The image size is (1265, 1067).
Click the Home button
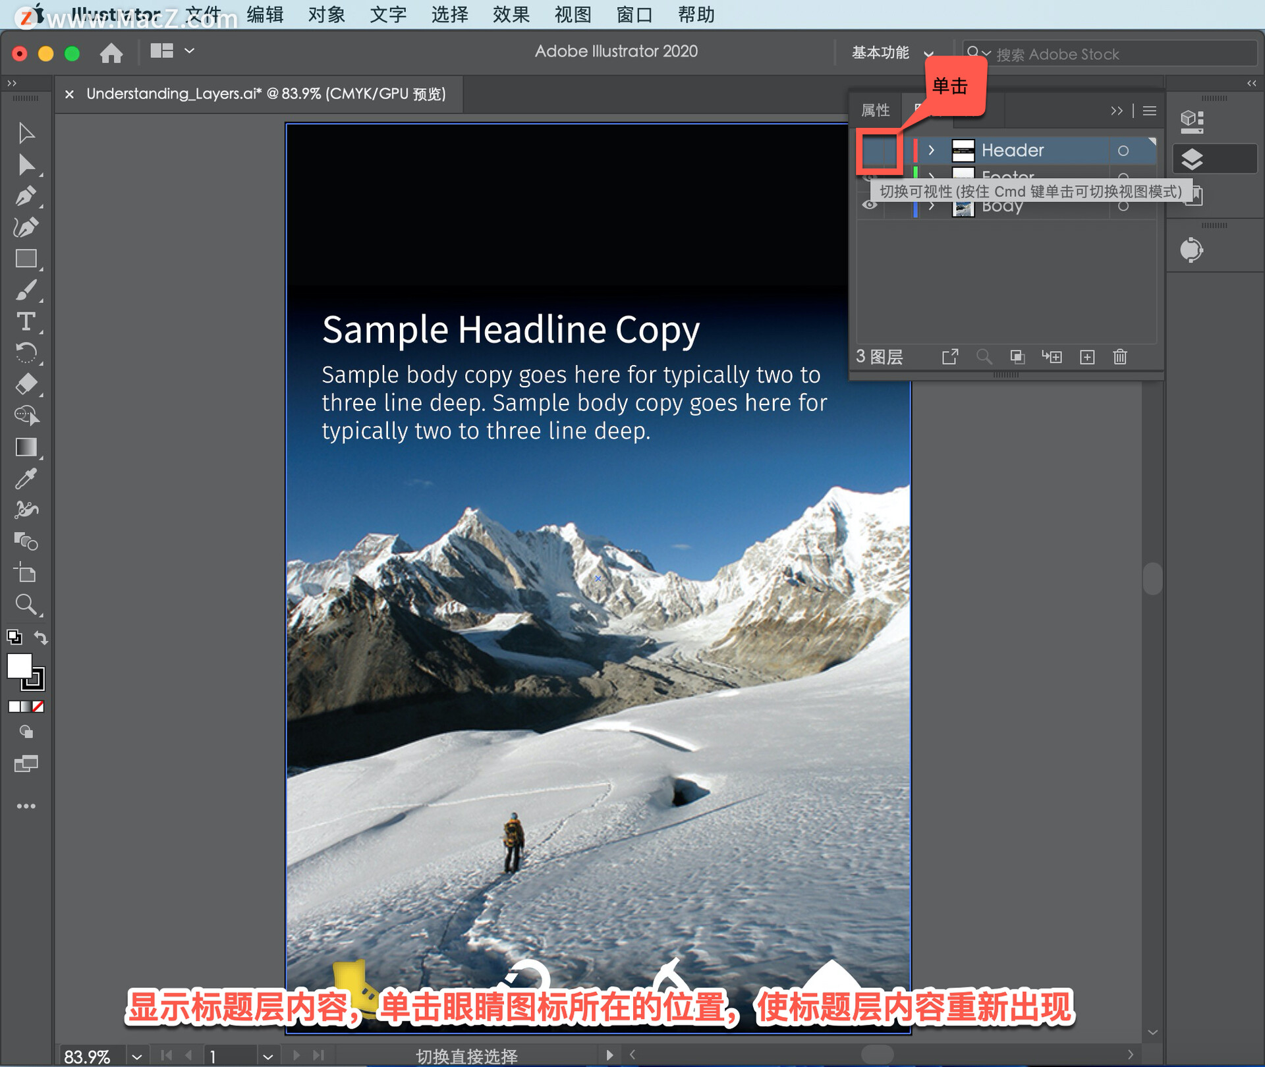click(111, 53)
